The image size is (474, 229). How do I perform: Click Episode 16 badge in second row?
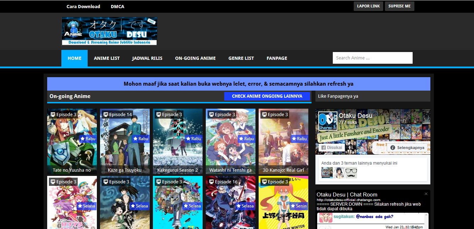coord(224,182)
